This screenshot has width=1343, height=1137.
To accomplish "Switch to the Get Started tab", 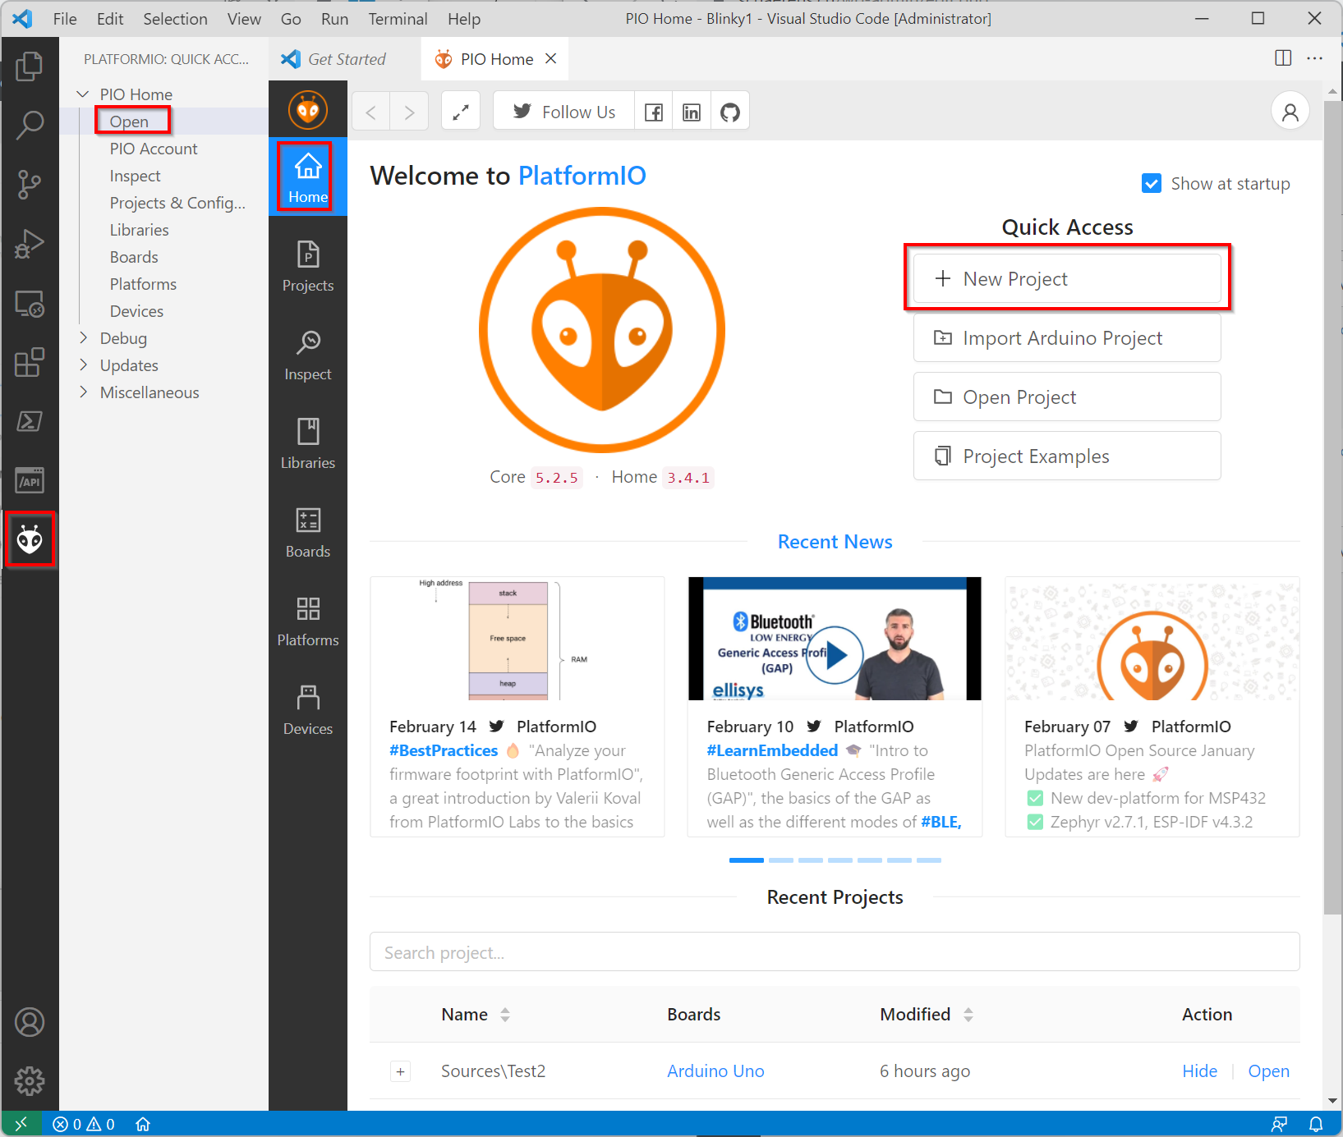I will pos(345,59).
